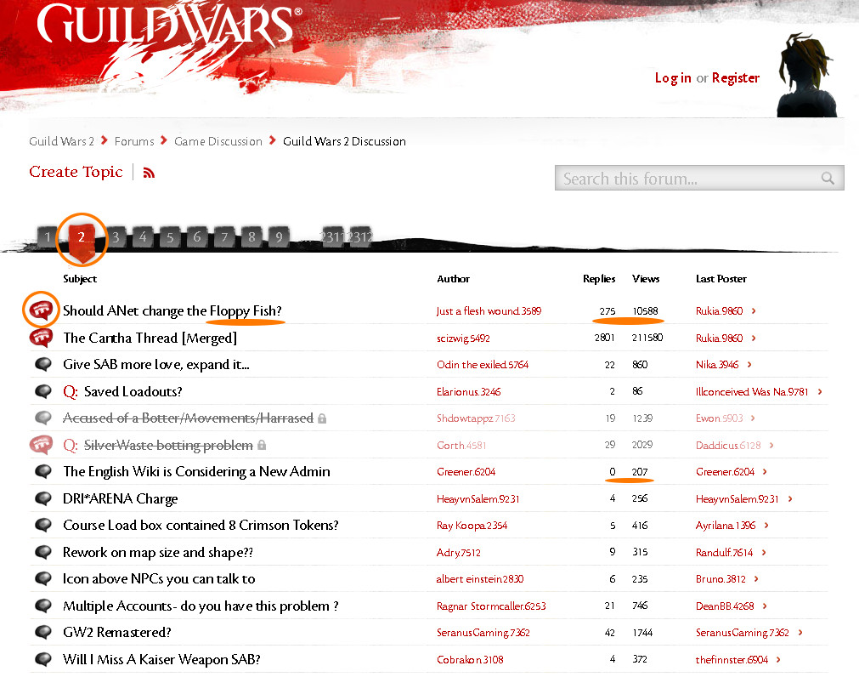Jump to page 2311
This screenshot has width=859, height=677.
pyautogui.click(x=334, y=236)
